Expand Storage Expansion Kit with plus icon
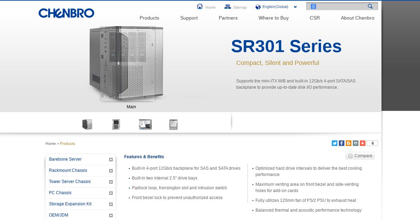 click(111, 204)
